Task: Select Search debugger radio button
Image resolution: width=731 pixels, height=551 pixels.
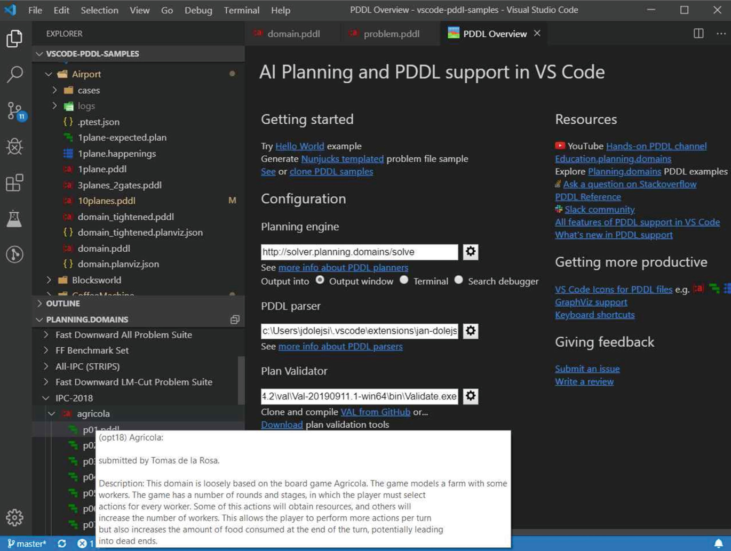Action: tap(458, 280)
